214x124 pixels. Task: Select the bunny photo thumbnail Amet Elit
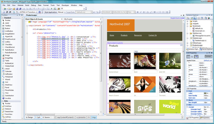(x=170, y=61)
